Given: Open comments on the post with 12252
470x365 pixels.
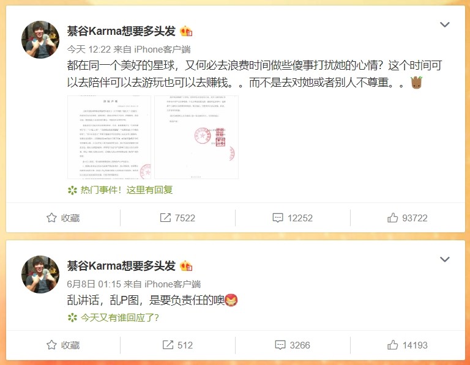Looking at the screenshot, I should tap(293, 218).
